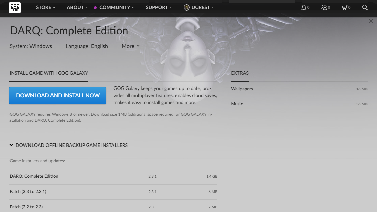Collapse Download Offline Backup Game Installers section
377x212 pixels.
[68, 145]
